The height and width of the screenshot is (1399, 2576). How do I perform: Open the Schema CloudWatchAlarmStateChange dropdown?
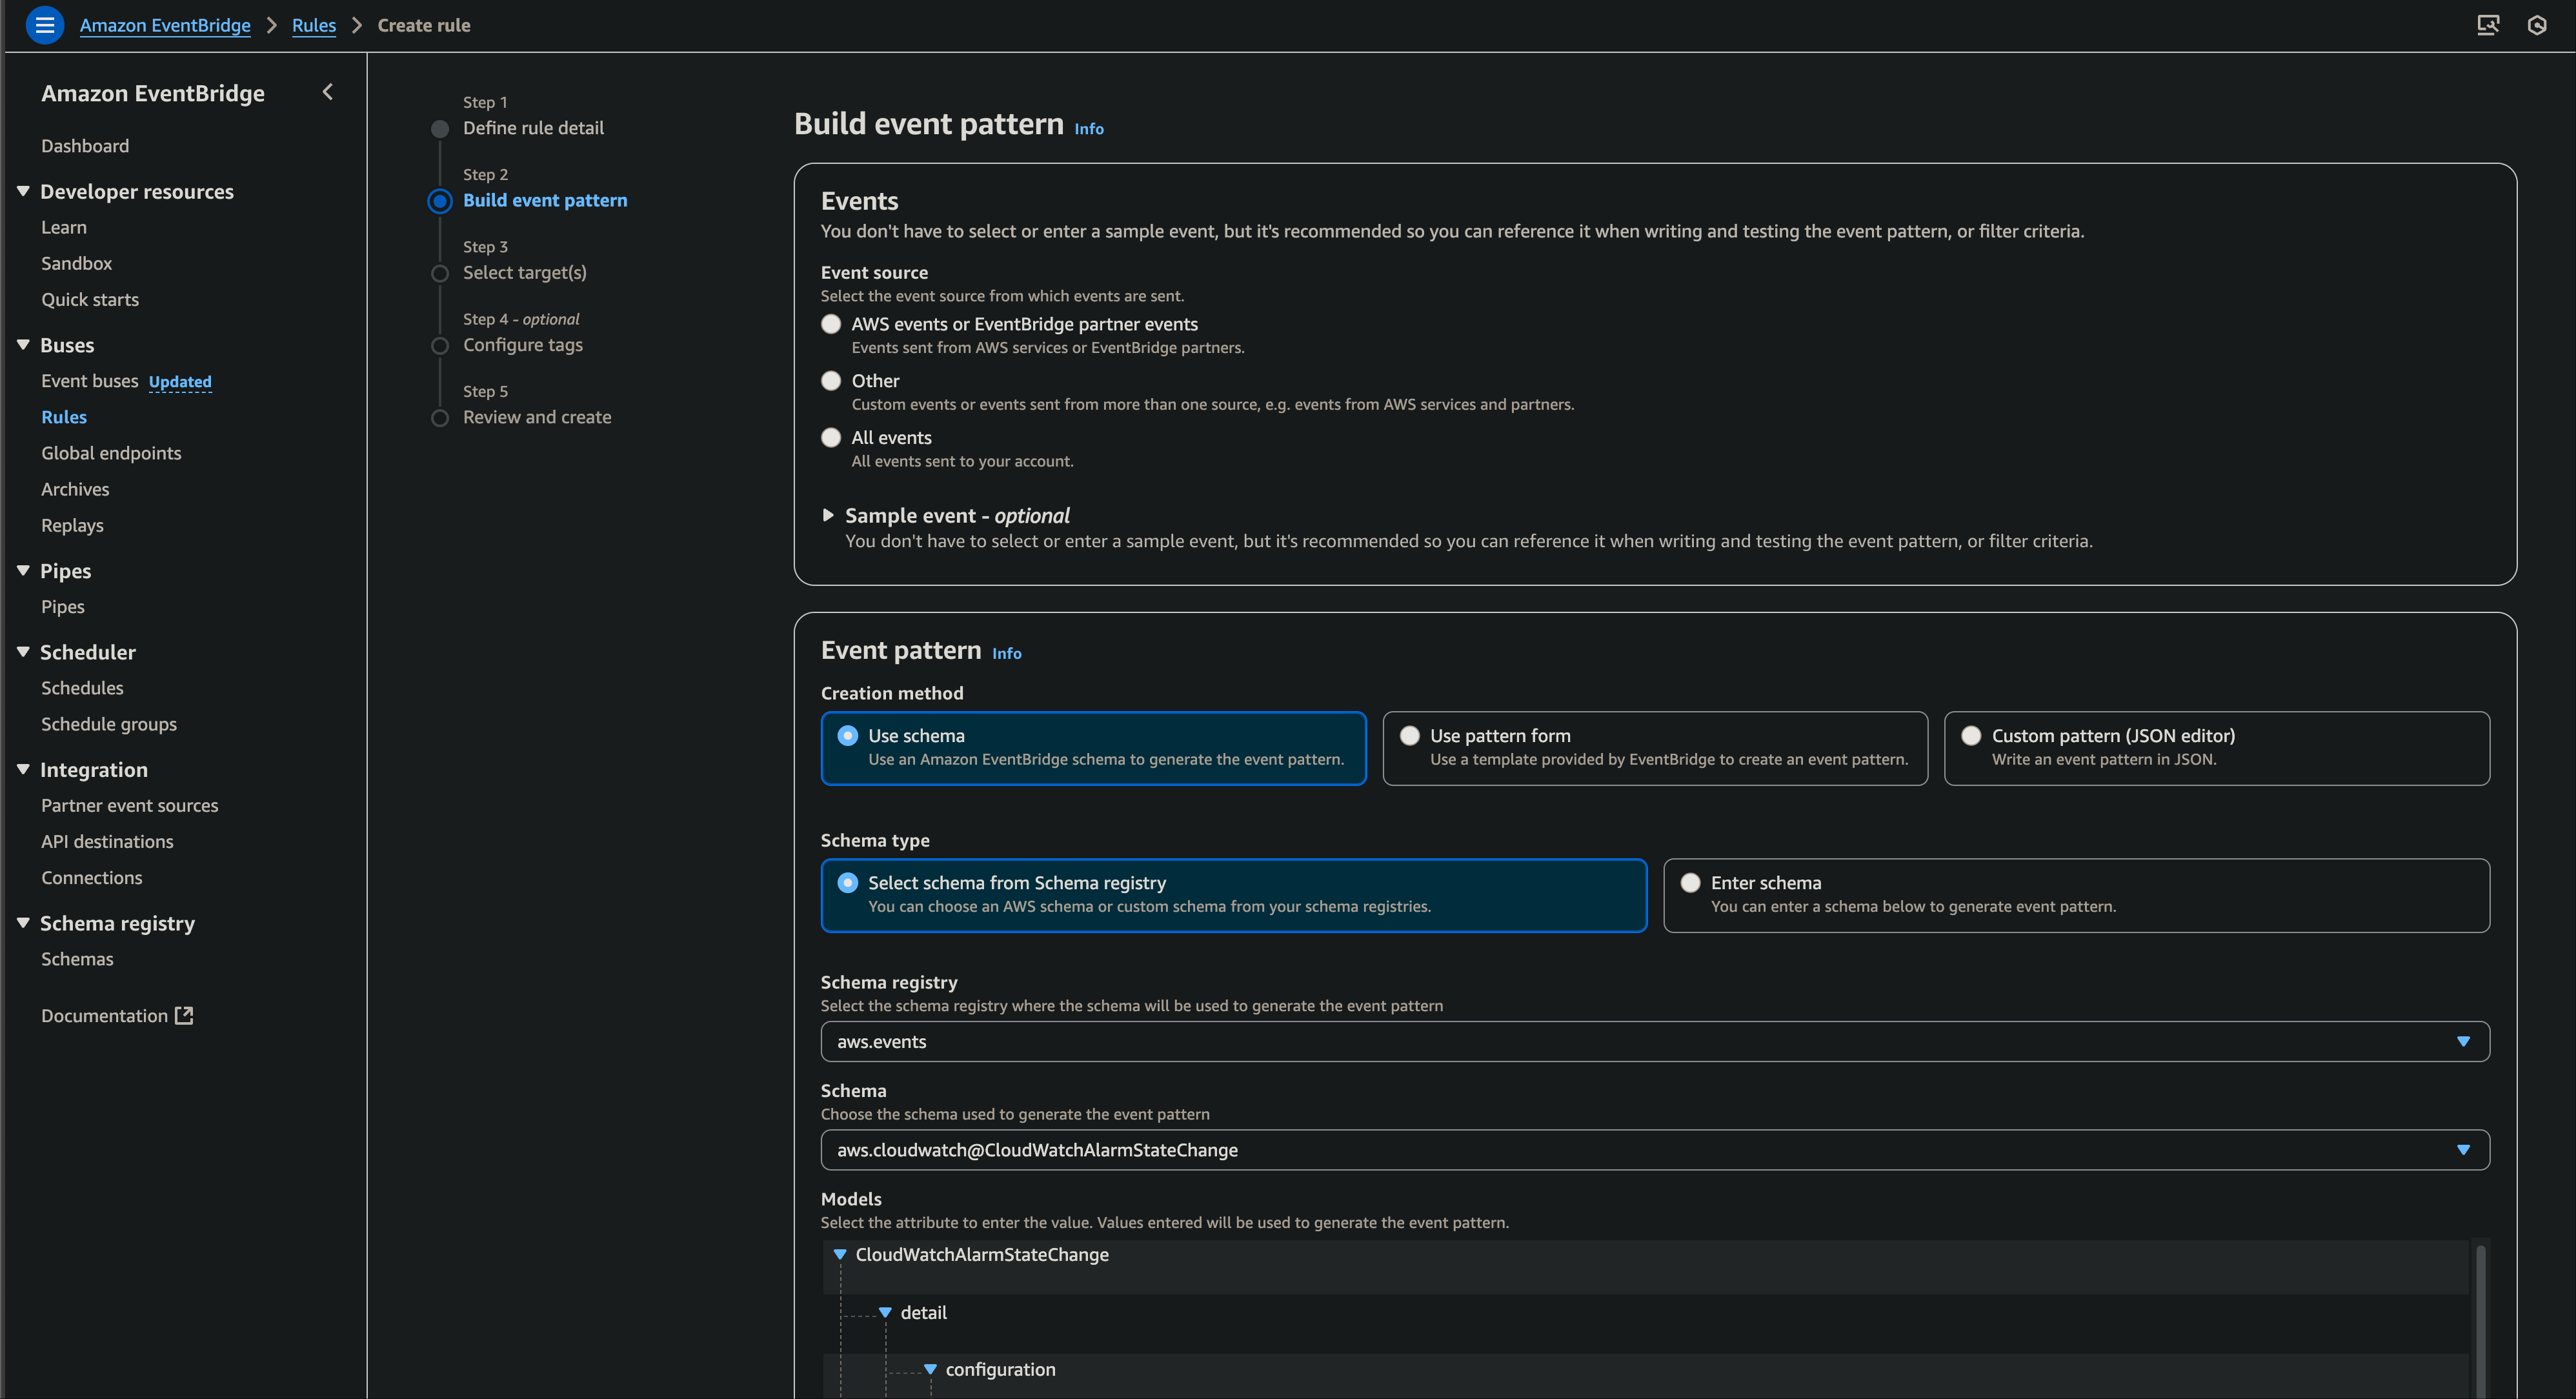click(1655, 1150)
